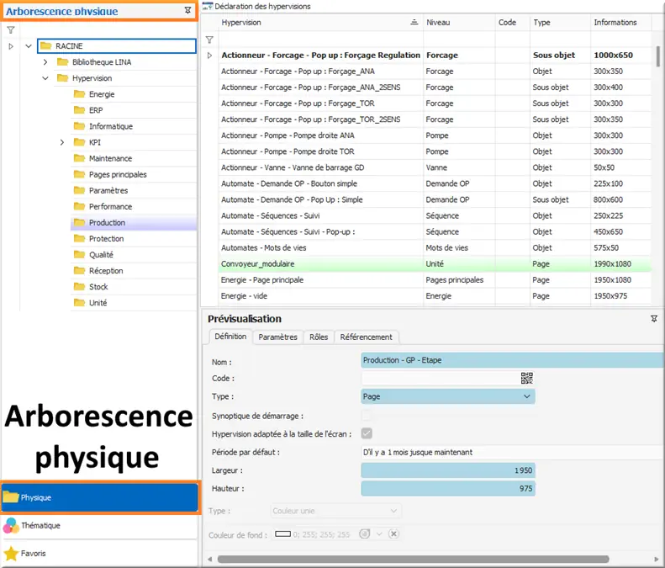Open the tree filter funnel icon
This screenshot has height=568, width=665.
11,30
